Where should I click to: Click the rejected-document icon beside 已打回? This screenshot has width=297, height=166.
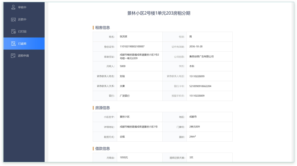point(13,31)
